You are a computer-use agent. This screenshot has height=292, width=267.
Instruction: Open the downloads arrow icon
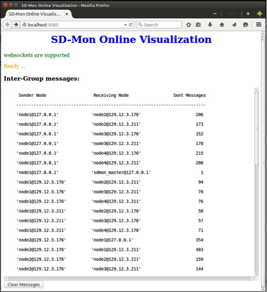click(210, 25)
